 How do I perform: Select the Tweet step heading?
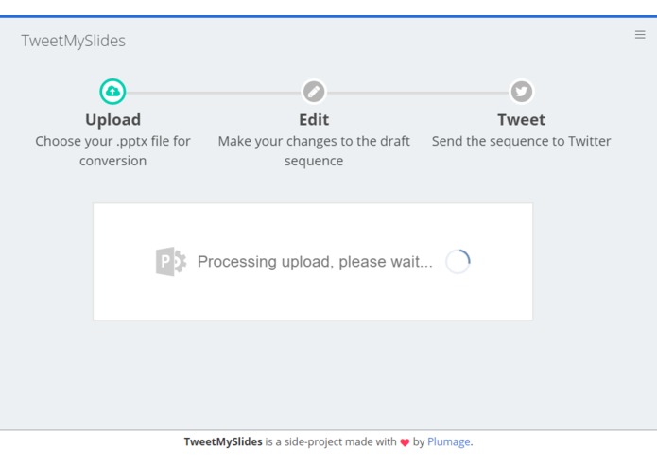(521, 120)
